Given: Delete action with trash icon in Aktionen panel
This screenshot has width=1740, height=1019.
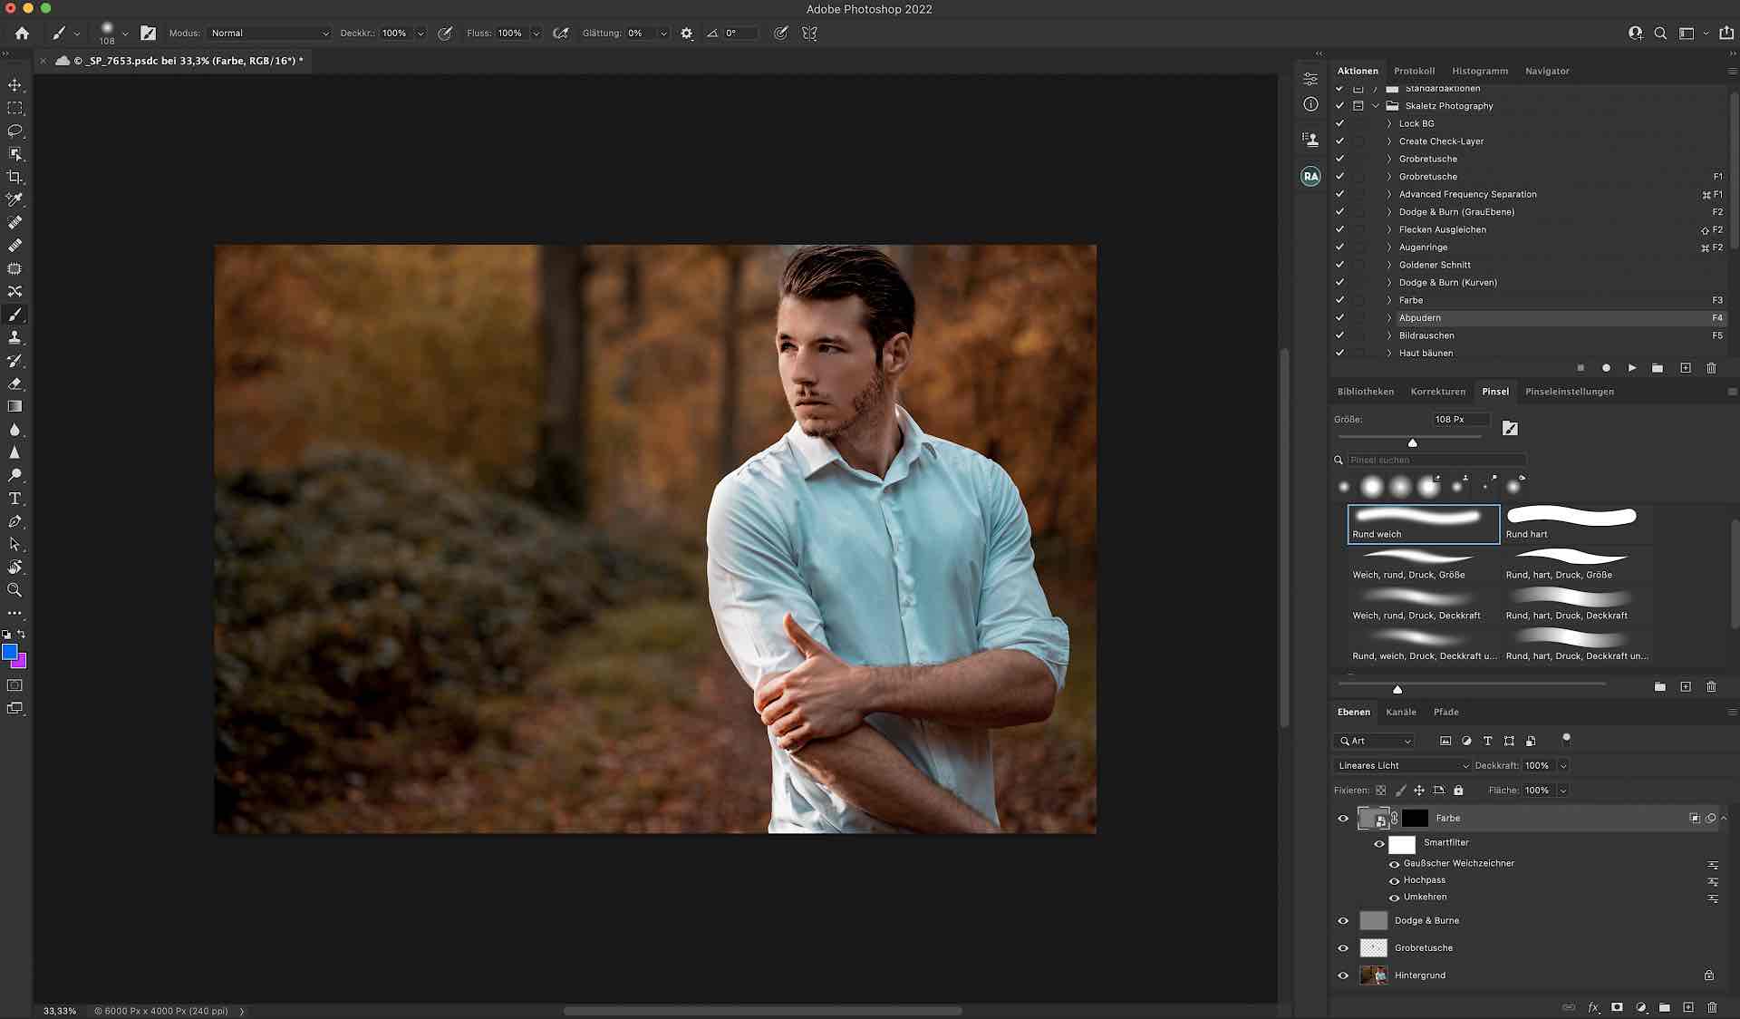Looking at the screenshot, I should 1711,368.
